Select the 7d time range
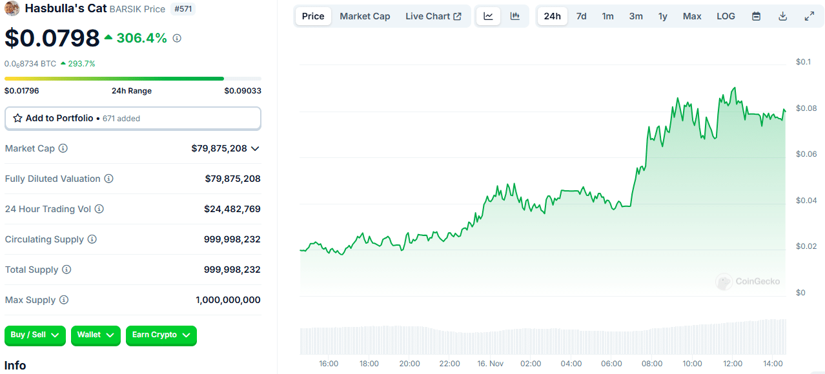The height and width of the screenshot is (374, 825). (x=581, y=16)
